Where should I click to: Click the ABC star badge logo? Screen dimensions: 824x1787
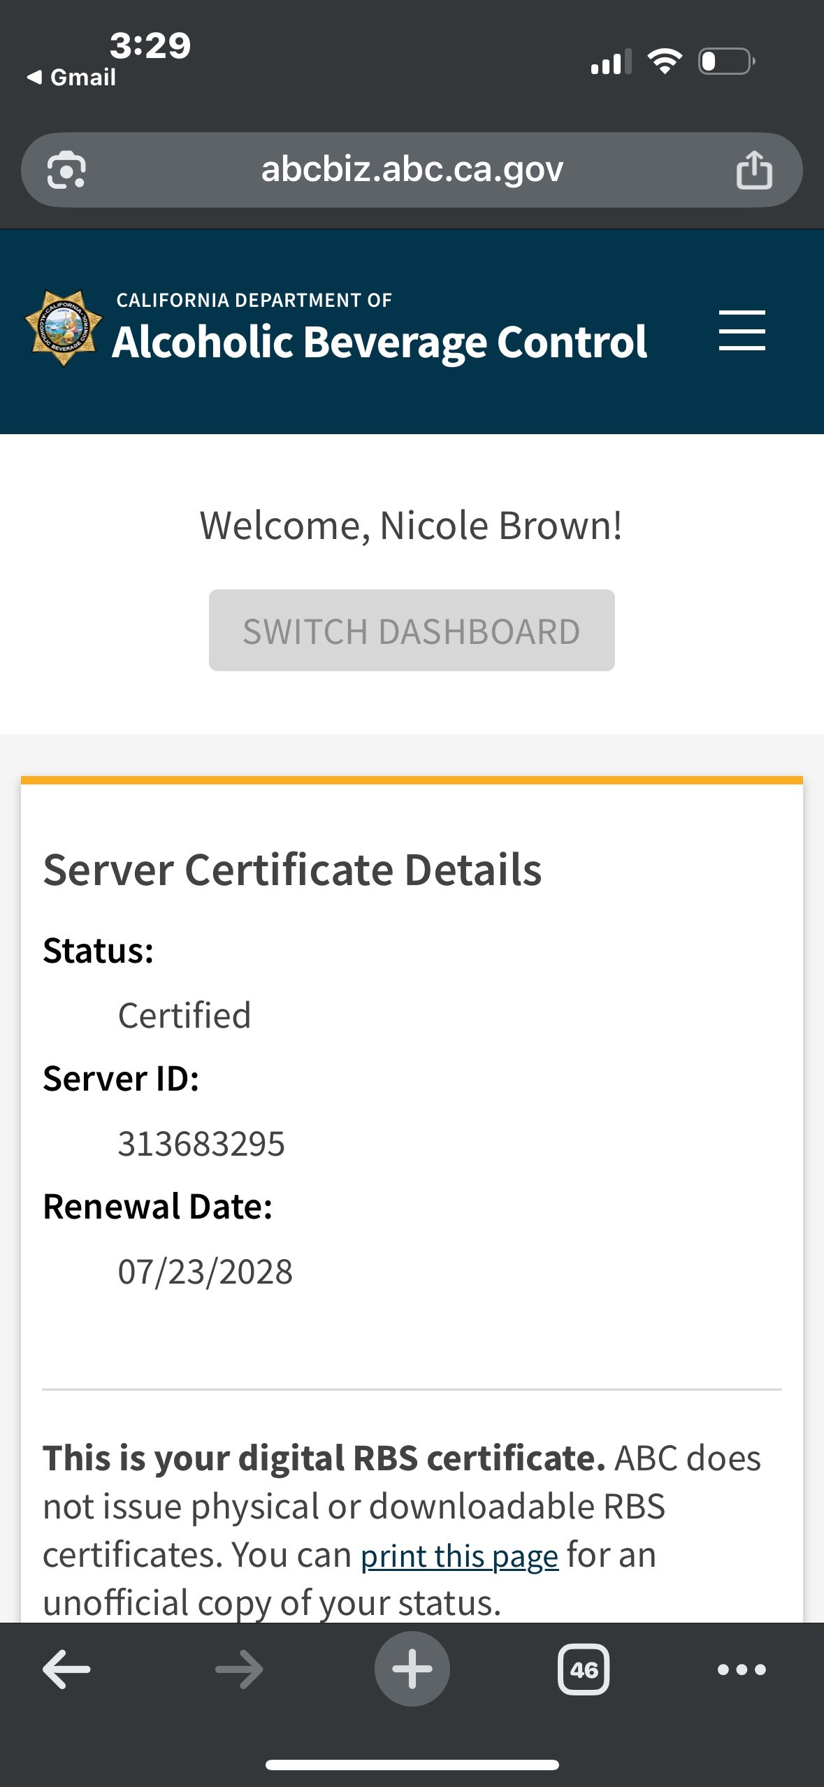tap(64, 328)
